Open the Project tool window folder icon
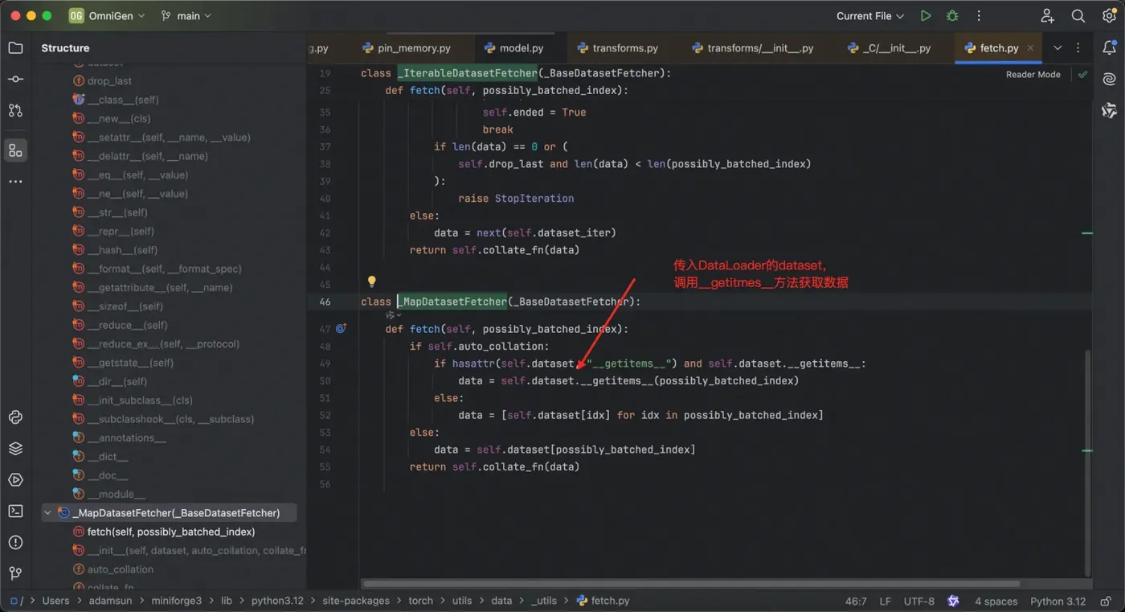1125x612 pixels. tap(15, 48)
